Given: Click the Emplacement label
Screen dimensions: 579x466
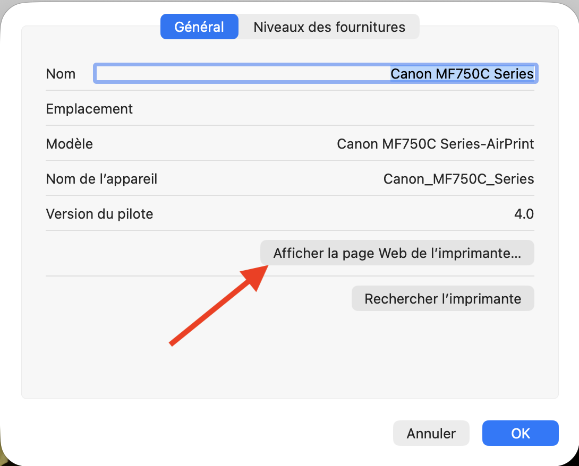Looking at the screenshot, I should (89, 109).
